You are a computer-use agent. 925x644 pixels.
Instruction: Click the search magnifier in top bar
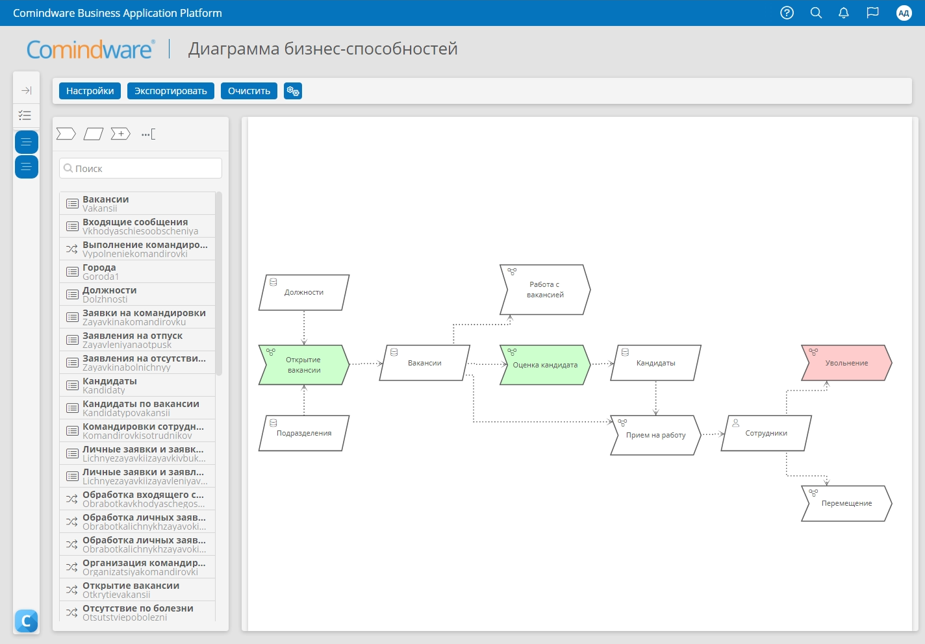[816, 13]
